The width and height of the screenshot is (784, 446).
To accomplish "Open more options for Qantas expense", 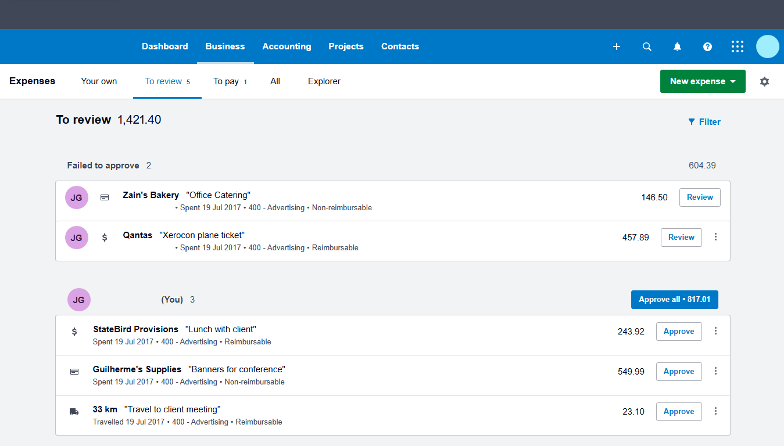I will [715, 237].
